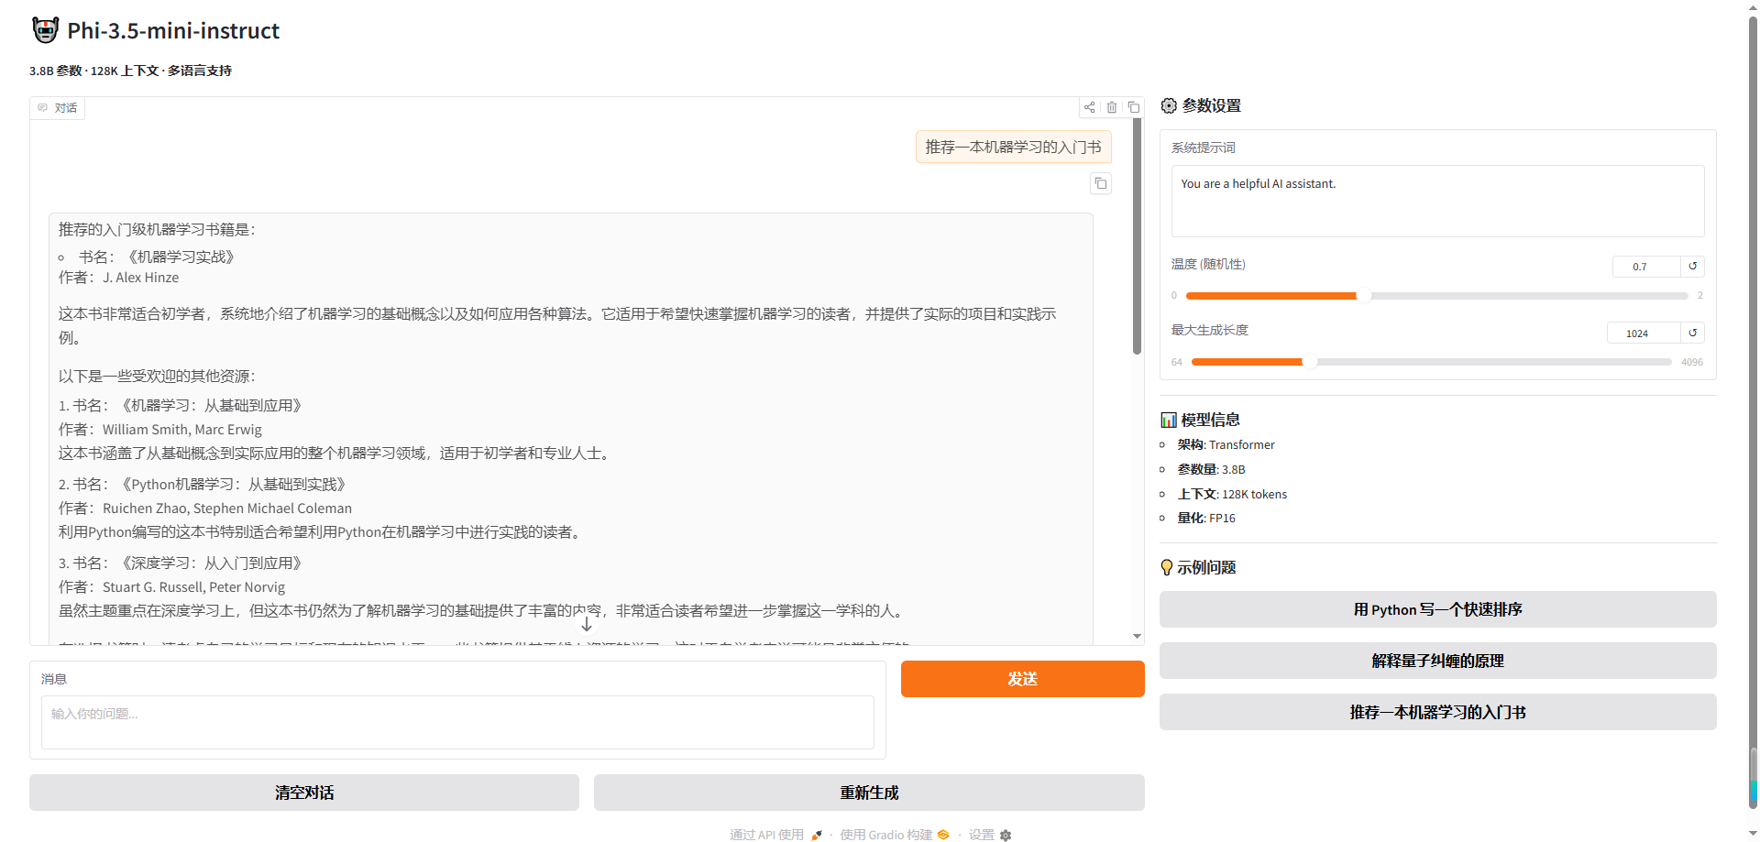Click the Phi-3.5-mini-instruct title
Viewport: 1760px width, 842px height.
coord(173,30)
